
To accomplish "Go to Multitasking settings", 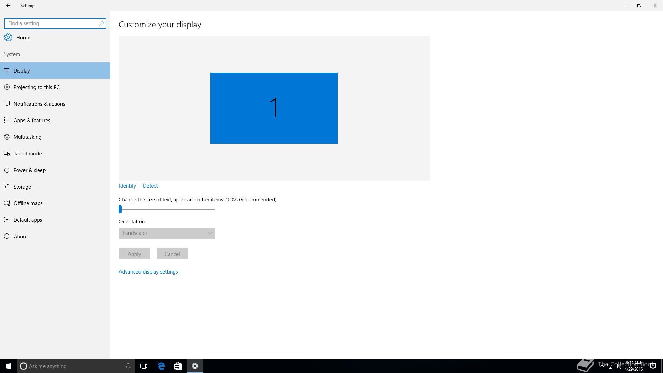I will pos(55,137).
